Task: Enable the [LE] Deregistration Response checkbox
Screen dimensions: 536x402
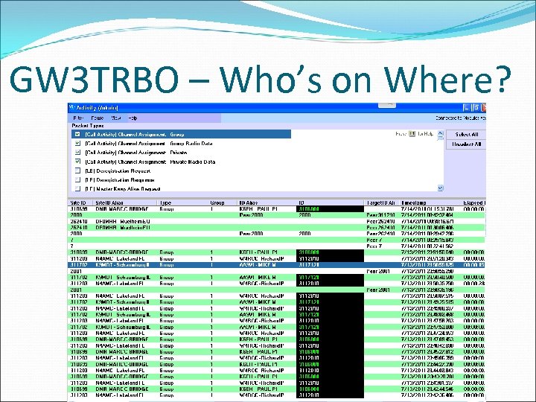Action: click(x=77, y=179)
